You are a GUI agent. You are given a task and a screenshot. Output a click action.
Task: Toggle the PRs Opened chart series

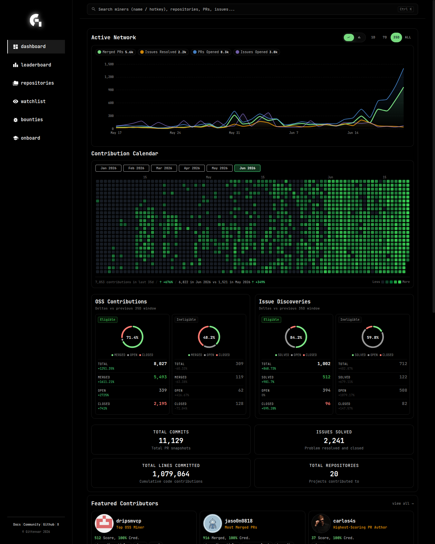coord(211,52)
